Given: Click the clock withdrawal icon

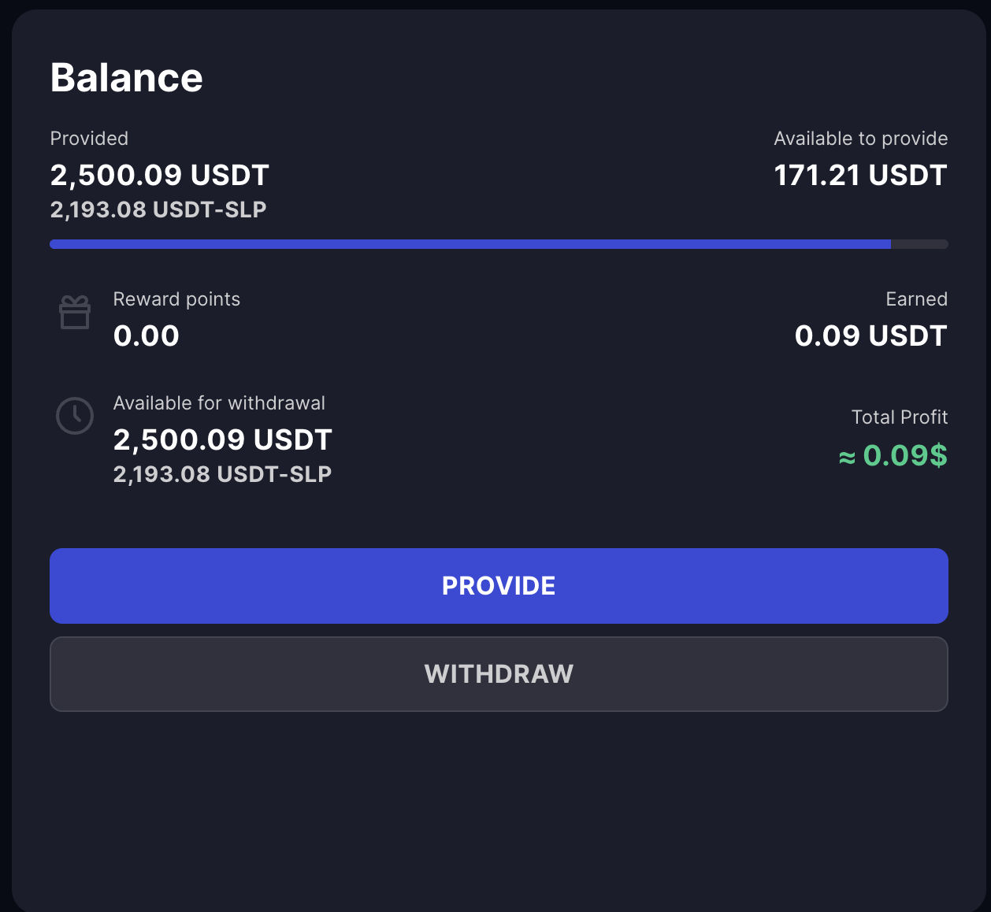Looking at the screenshot, I should pyautogui.click(x=75, y=416).
